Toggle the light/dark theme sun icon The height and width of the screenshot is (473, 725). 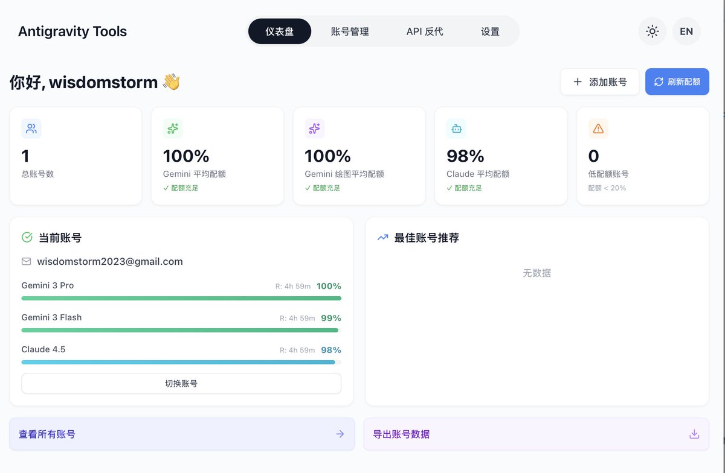(x=652, y=31)
